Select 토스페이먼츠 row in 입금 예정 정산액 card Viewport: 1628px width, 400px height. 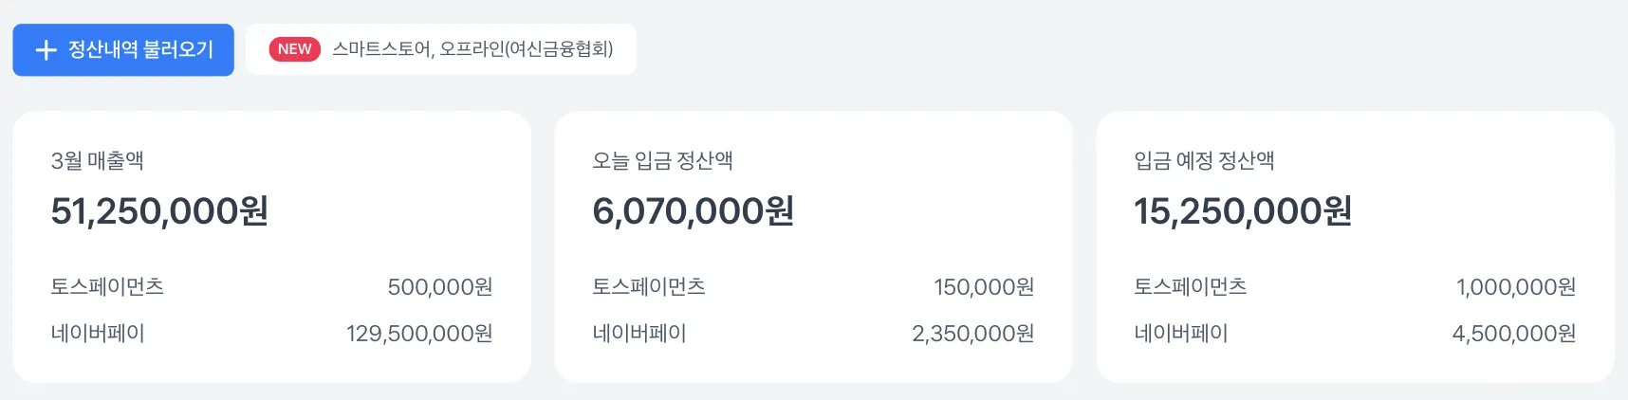1191,287
